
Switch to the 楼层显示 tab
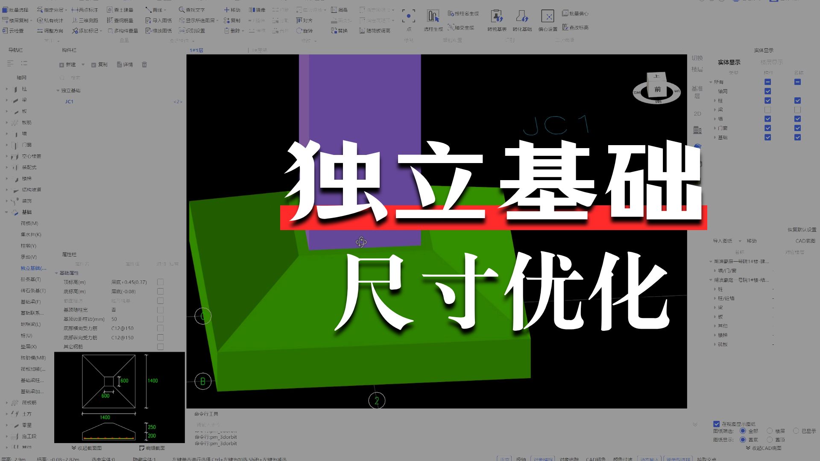(771, 62)
